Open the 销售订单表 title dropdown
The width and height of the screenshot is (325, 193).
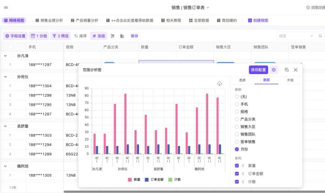click(x=208, y=8)
